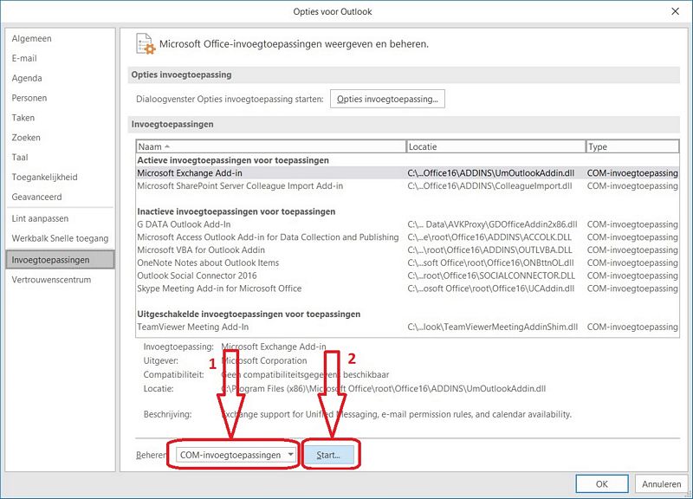Select the G DATA Outlook Add-In row
Screen dimensions: 693x499
point(407,224)
